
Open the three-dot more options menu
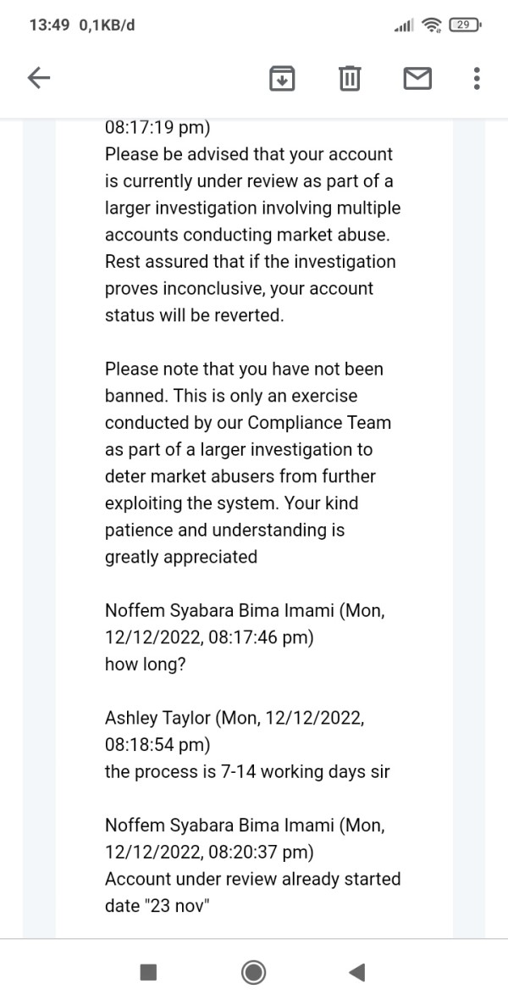477,79
